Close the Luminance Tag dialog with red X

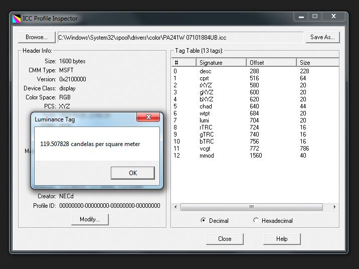click(x=148, y=117)
